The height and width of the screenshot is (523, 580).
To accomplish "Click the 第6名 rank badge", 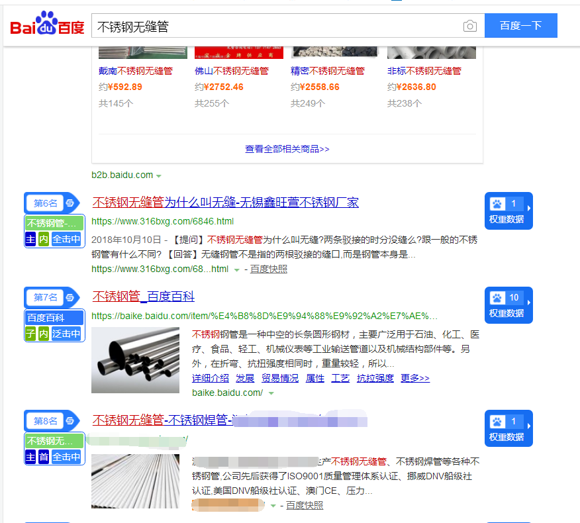I will pyautogui.click(x=46, y=203).
